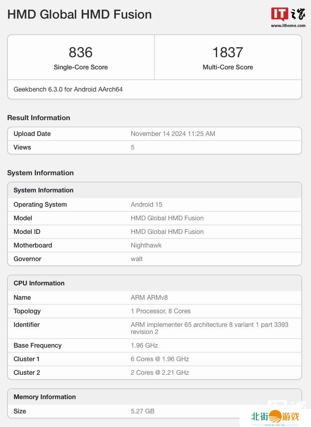This screenshot has height=427, width=311.
Task: Select the 836 single-core score value
Action: (x=81, y=53)
